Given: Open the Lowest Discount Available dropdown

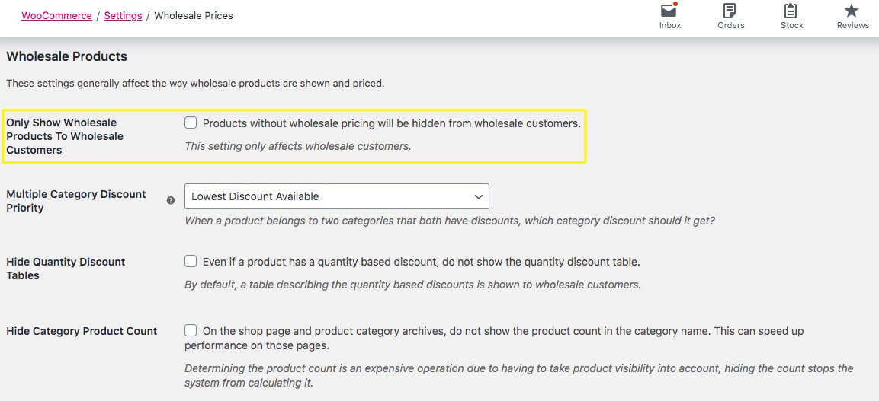Looking at the screenshot, I should tap(336, 196).
